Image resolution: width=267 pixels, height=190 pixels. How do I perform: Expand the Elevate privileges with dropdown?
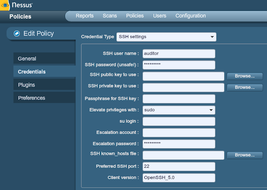click(179, 110)
